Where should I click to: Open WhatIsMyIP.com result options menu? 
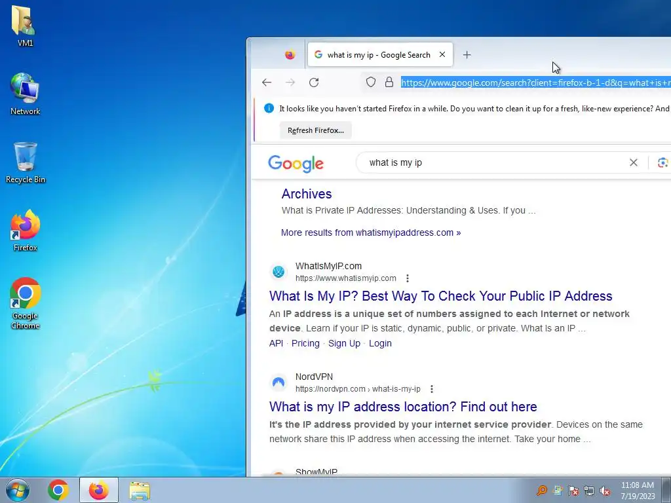tap(408, 278)
